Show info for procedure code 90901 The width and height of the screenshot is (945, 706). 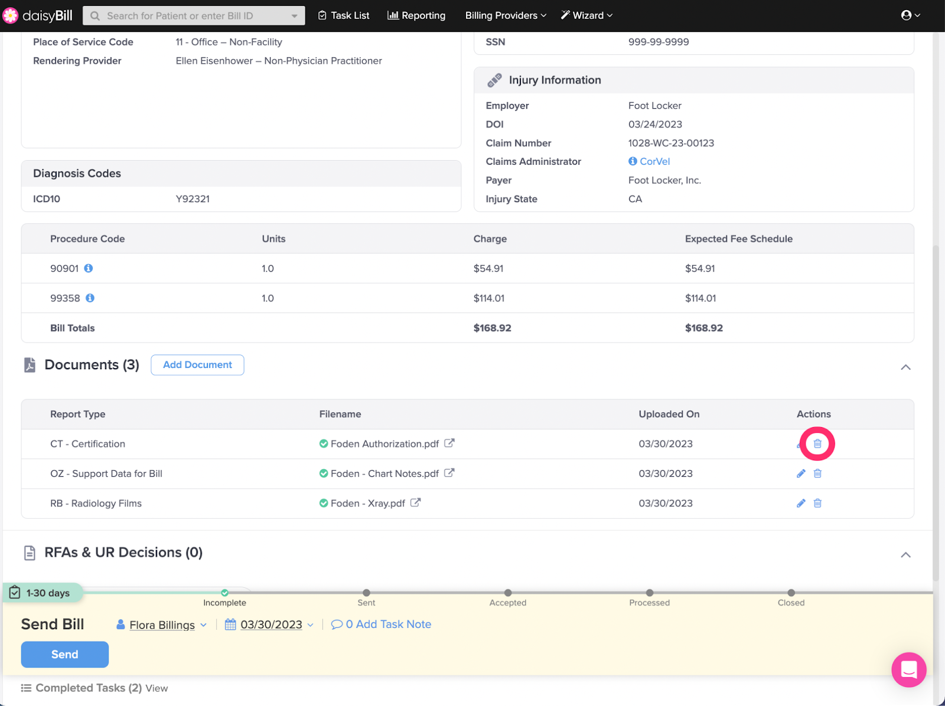(89, 268)
